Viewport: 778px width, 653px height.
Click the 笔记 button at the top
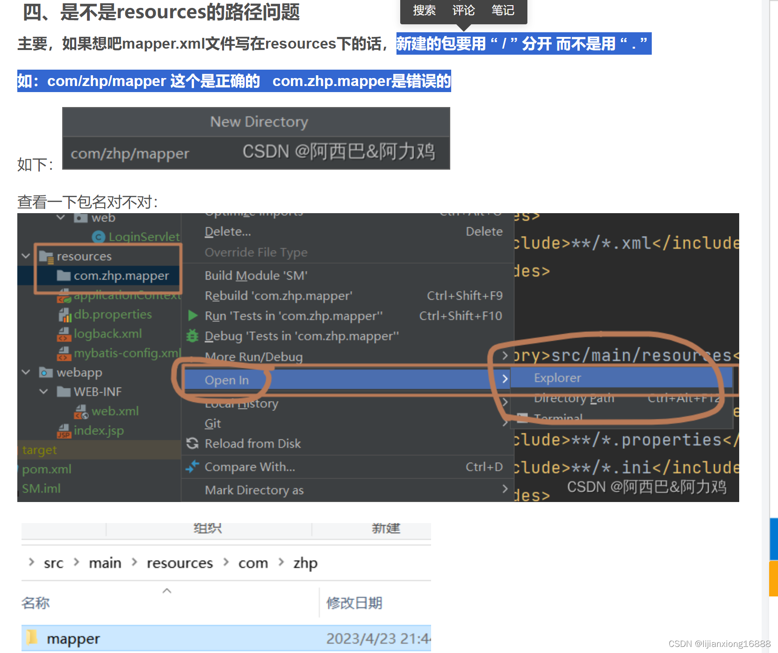coord(503,10)
